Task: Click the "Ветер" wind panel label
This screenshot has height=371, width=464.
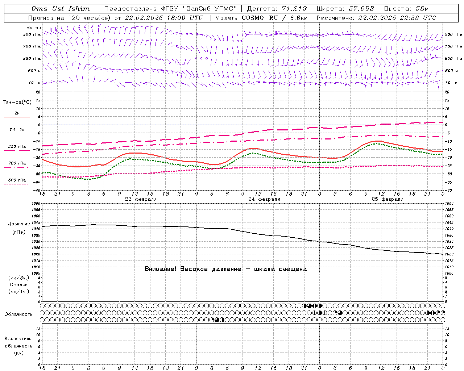Action: (x=33, y=28)
